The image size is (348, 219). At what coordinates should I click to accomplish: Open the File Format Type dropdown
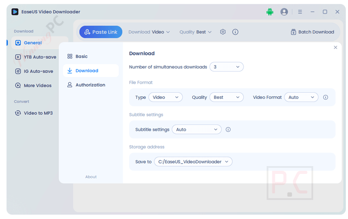point(165,97)
